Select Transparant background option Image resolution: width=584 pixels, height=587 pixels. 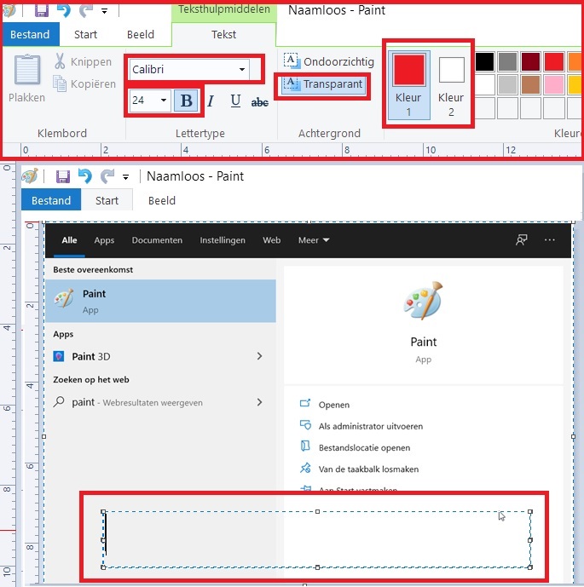click(x=324, y=84)
